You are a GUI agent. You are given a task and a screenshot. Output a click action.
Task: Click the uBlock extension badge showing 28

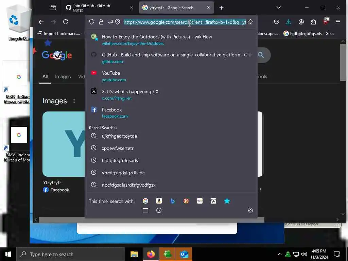[x=326, y=21]
